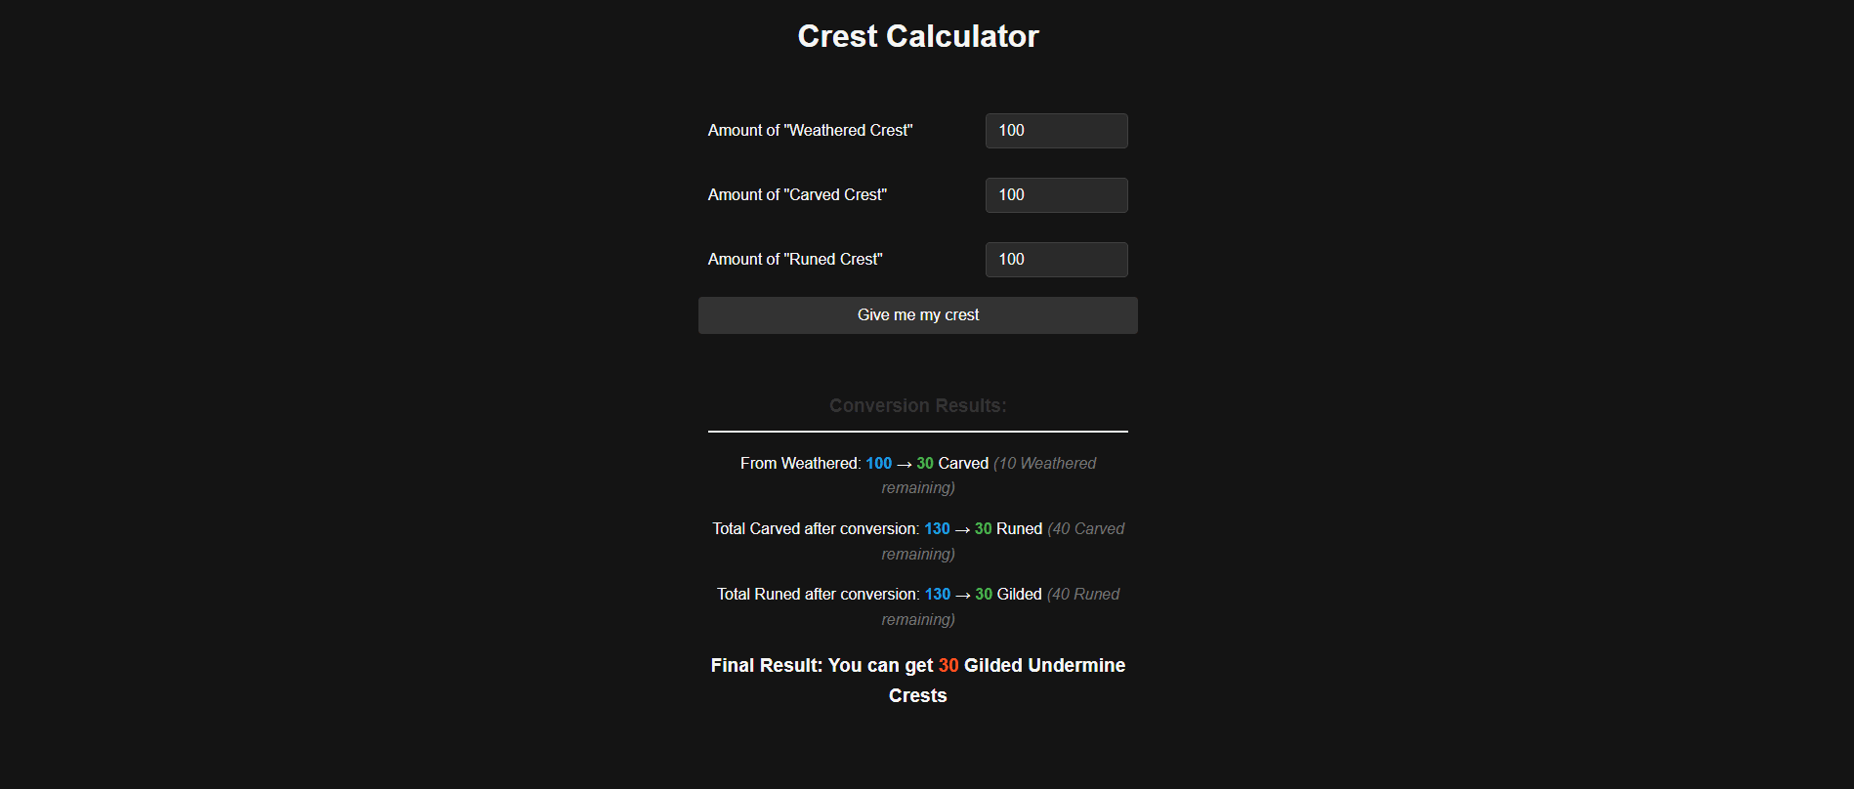Click the "Conversion Results:" heading
Image resolution: width=1854 pixels, height=789 pixels.
point(917,406)
